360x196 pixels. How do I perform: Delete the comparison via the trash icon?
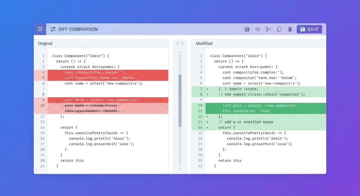coord(290,29)
